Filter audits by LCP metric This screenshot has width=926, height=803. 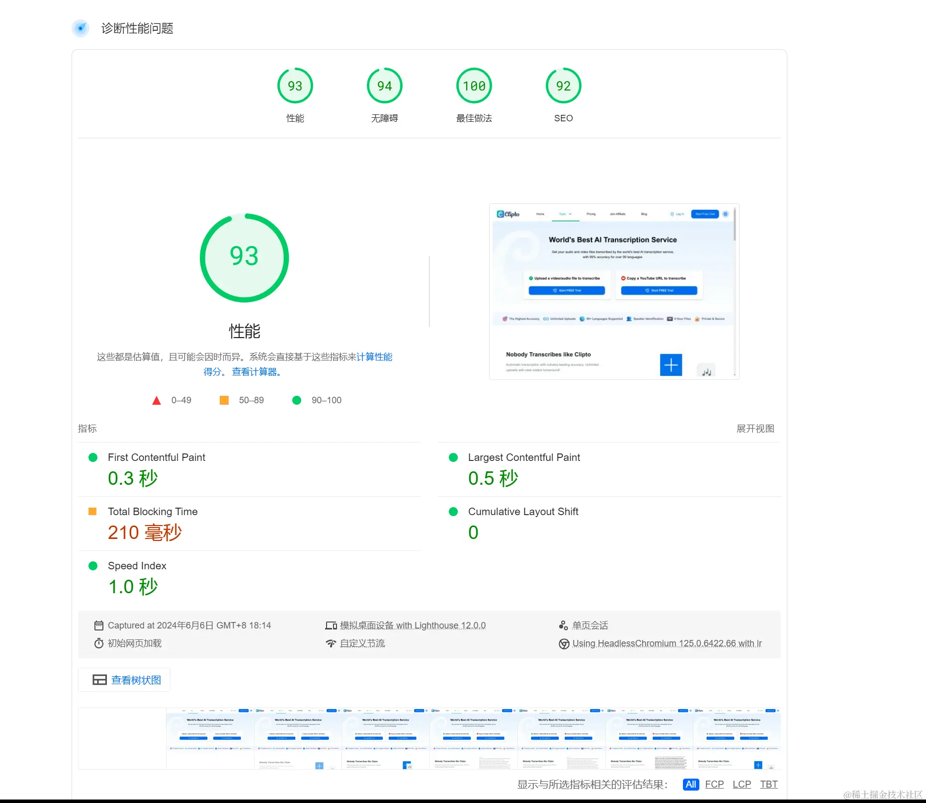tap(742, 785)
